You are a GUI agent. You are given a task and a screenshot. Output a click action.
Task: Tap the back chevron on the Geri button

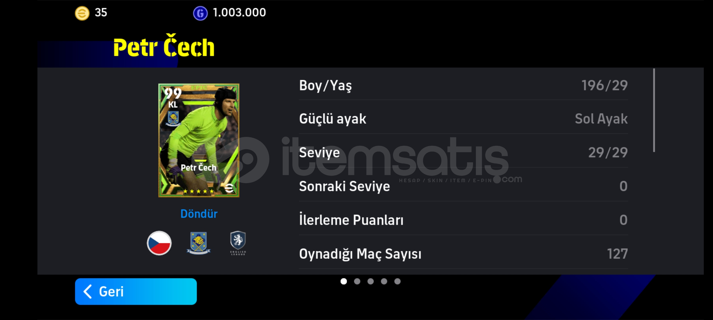pos(87,292)
